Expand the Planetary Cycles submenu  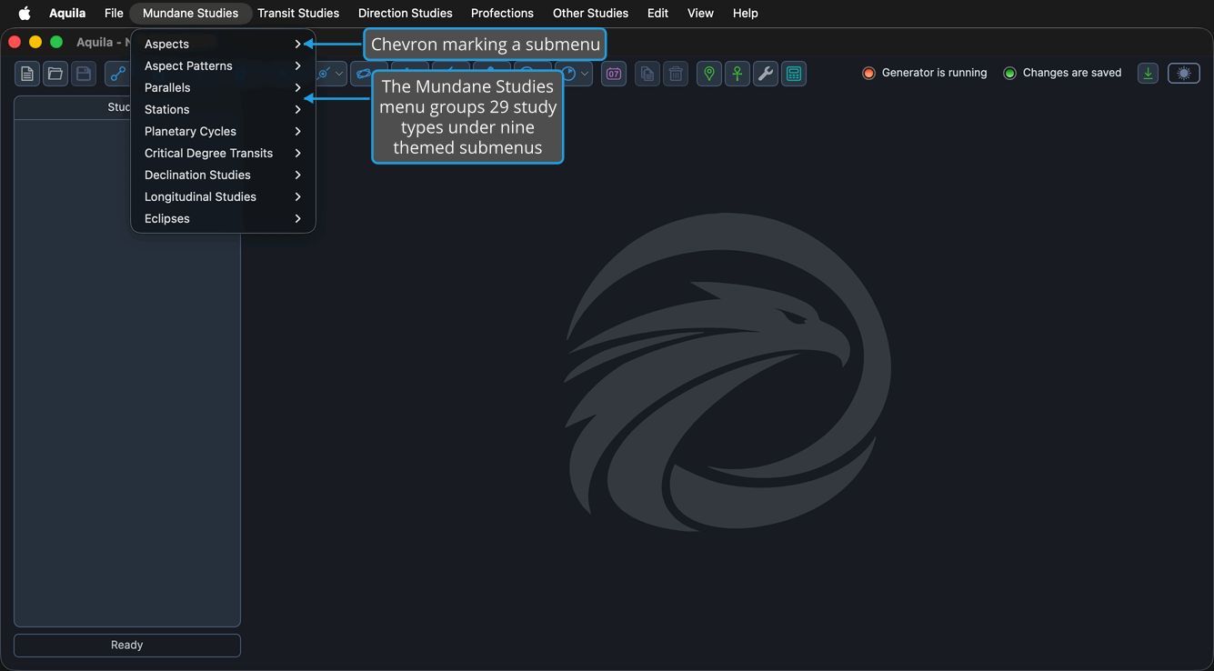[x=223, y=131]
